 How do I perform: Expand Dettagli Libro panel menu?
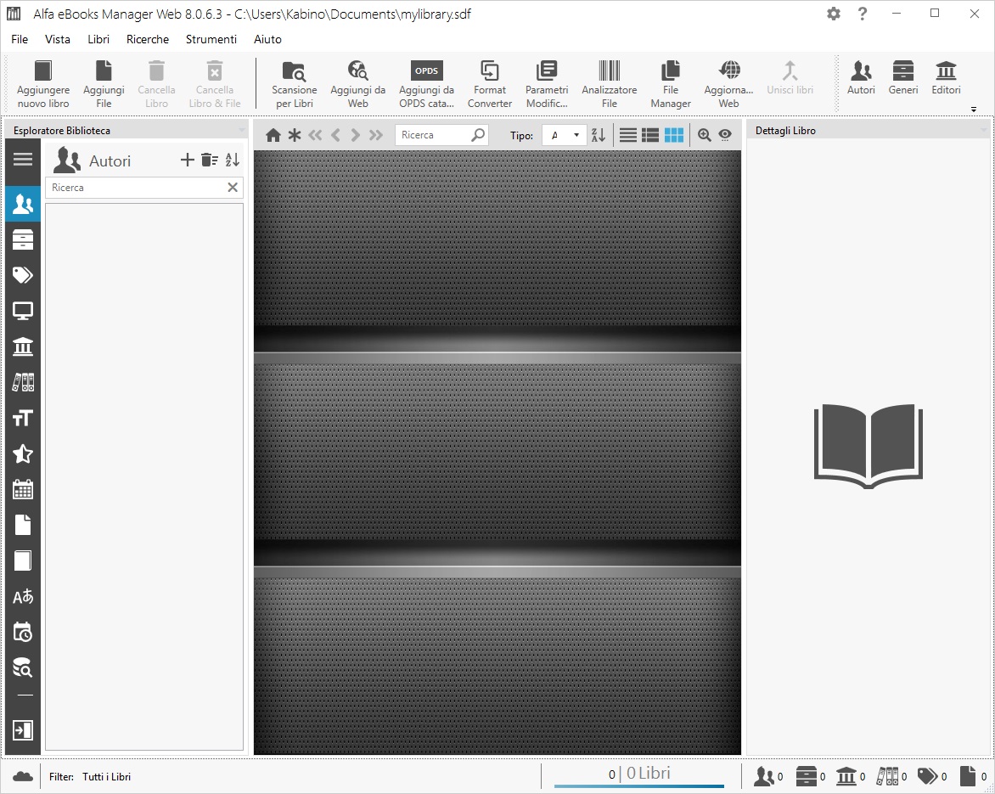pyautogui.click(x=984, y=130)
